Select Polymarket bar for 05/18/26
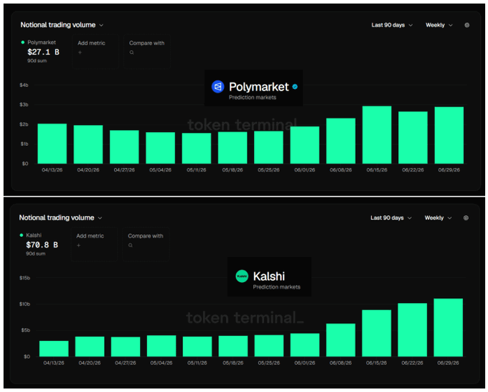Viewport: 488px width, 392px height. pyautogui.click(x=233, y=148)
